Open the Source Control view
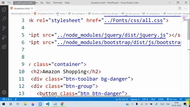This screenshot has width=190, height=107. point(4,28)
